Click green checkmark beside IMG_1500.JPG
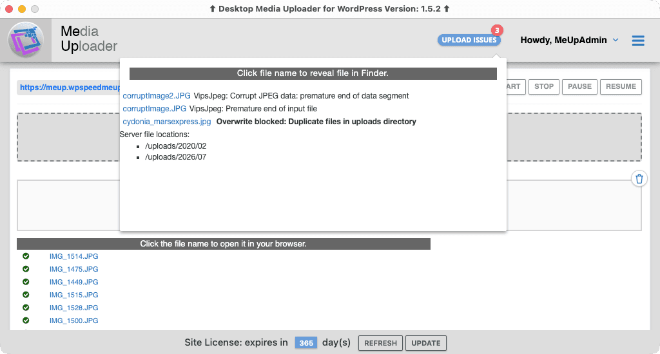This screenshot has height=354, width=660. (x=26, y=321)
